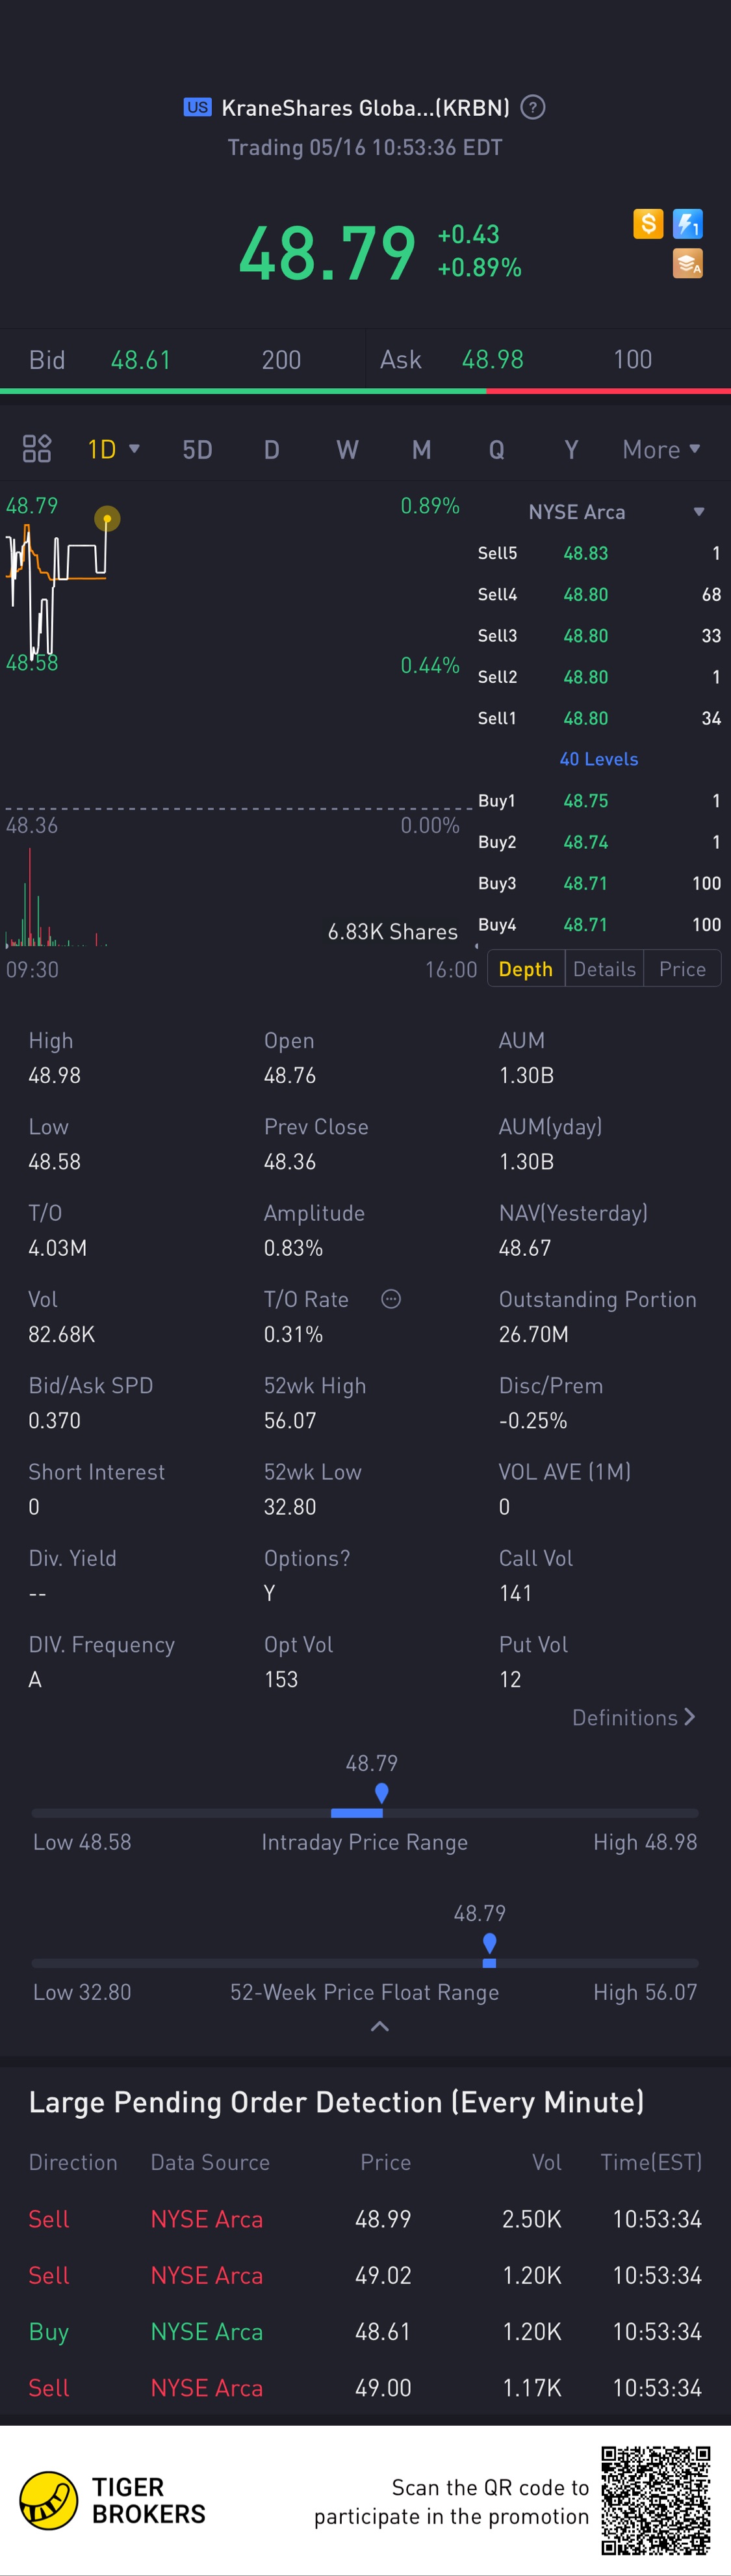Click the US market badge
Viewport: 731px width, 2576px height.
[x=198, y=107]
